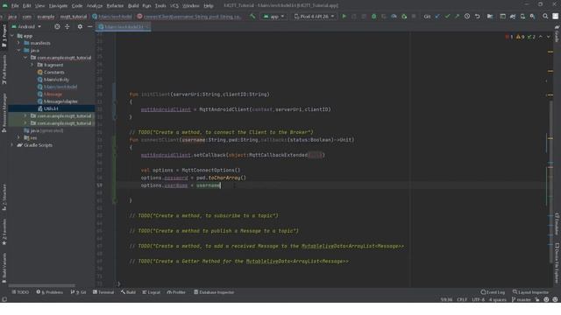The image size is (561, 315).
Task: Open Android project view dropdown
Action: [x=26, y=26]
